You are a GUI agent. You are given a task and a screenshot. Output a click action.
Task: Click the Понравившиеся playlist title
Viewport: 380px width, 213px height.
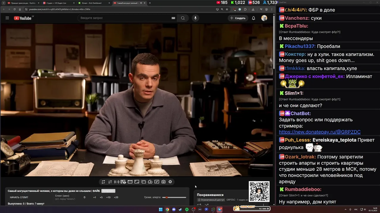click(x=210, y=195)
